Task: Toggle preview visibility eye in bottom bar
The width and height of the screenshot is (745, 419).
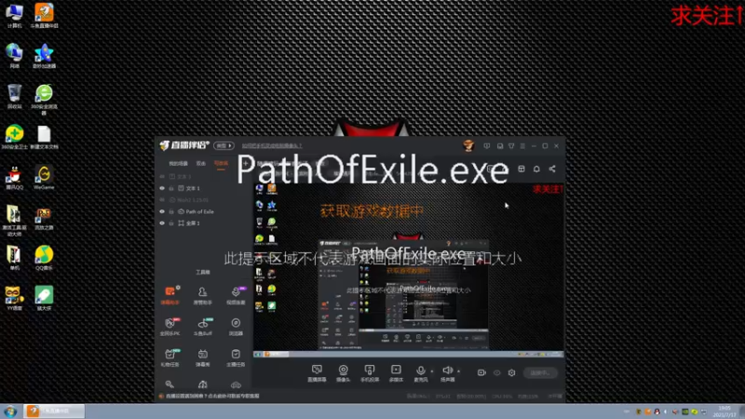Action: (x=497, y=373)
